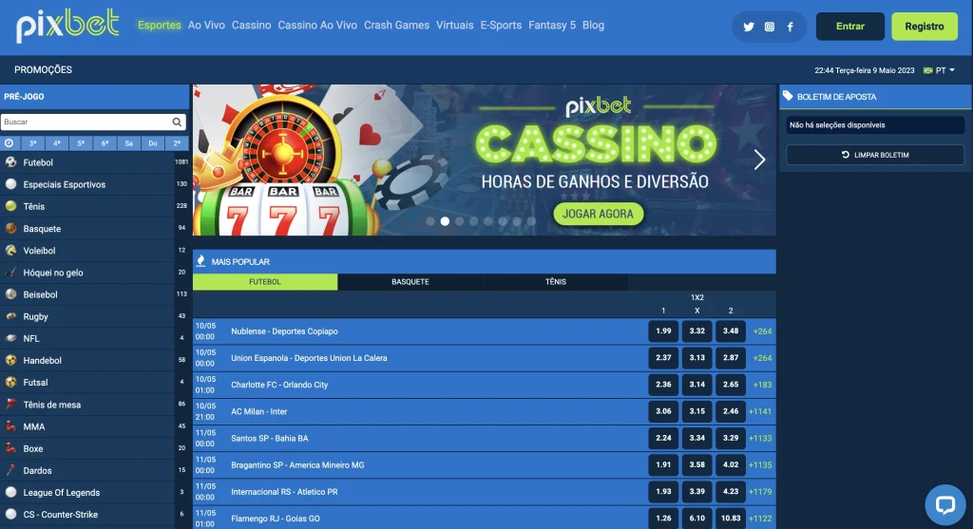This screenshot has width=973, height=529.
Task: Open the Instagram social icon
Action: (x=770, y=27)
